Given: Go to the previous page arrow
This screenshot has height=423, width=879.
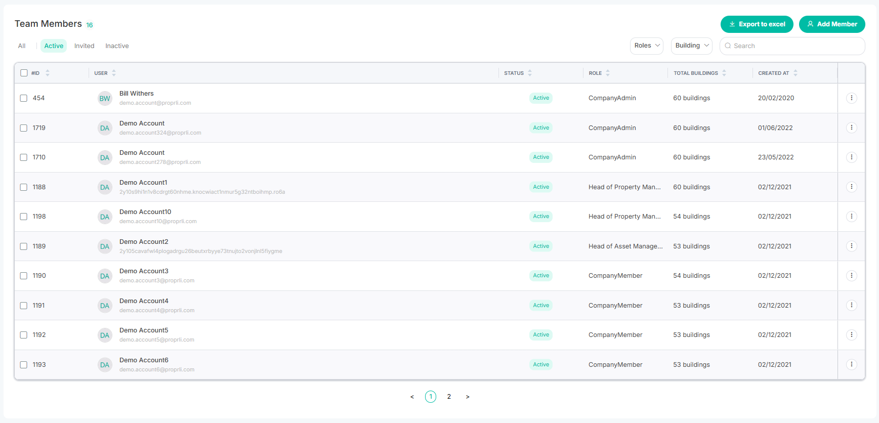Looking at the screenshot, I should click(x=412, y=397).
